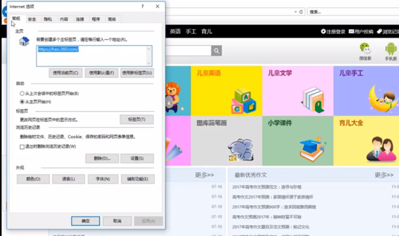Open the 儿童英语 tile
The width and height of the screenshot is (399, 236).
click(x=226, y=91)
